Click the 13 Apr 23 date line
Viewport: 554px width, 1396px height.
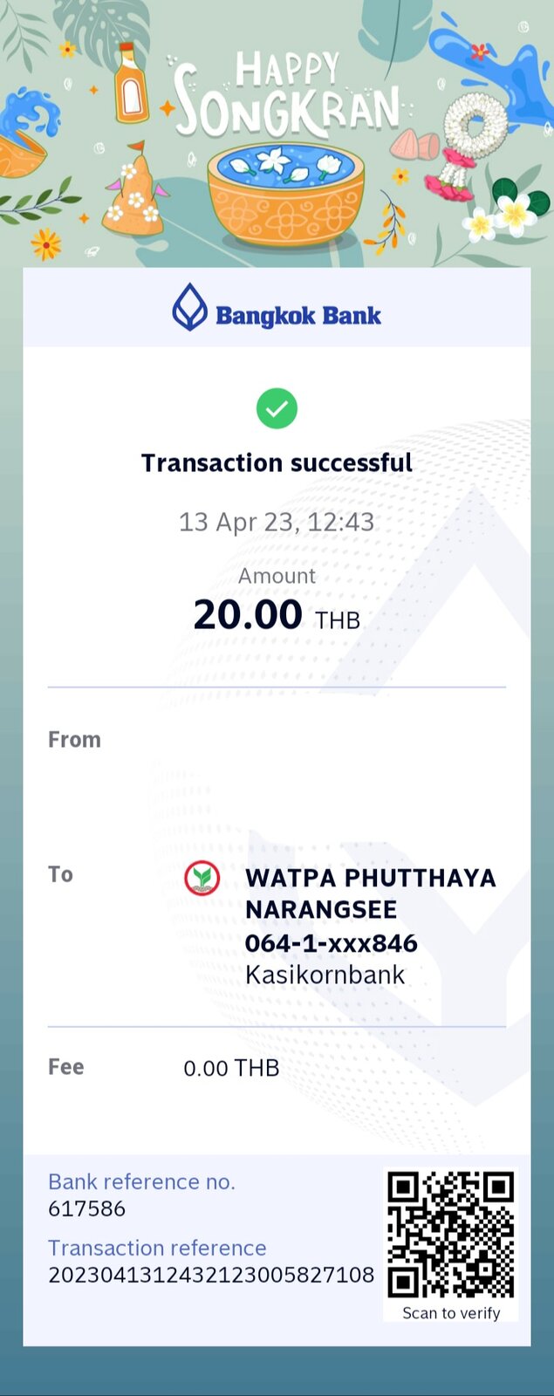[x=277, y=522]
